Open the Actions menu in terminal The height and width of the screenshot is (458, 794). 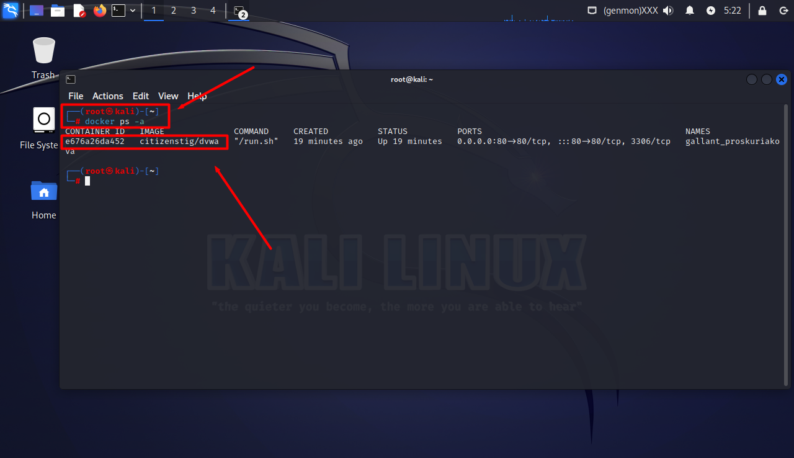(x=108, y=96)
